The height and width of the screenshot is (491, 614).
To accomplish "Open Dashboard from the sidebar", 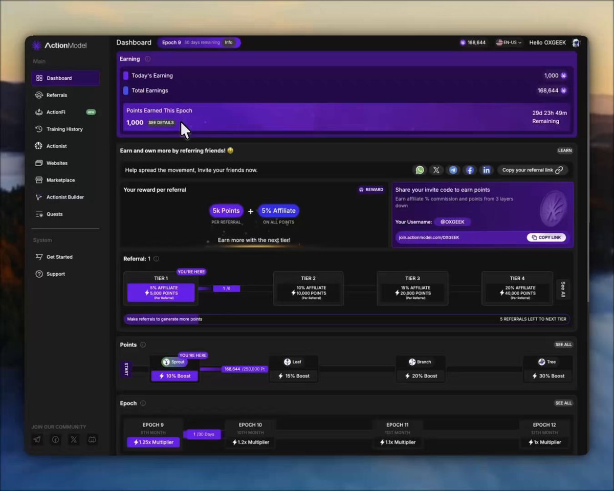I will (65, 78).
